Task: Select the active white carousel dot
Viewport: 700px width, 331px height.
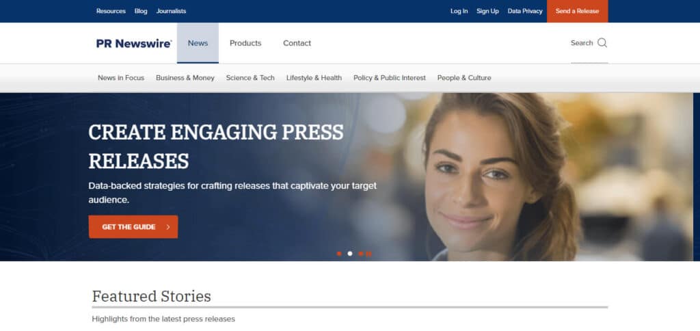Action: (350, 254)
